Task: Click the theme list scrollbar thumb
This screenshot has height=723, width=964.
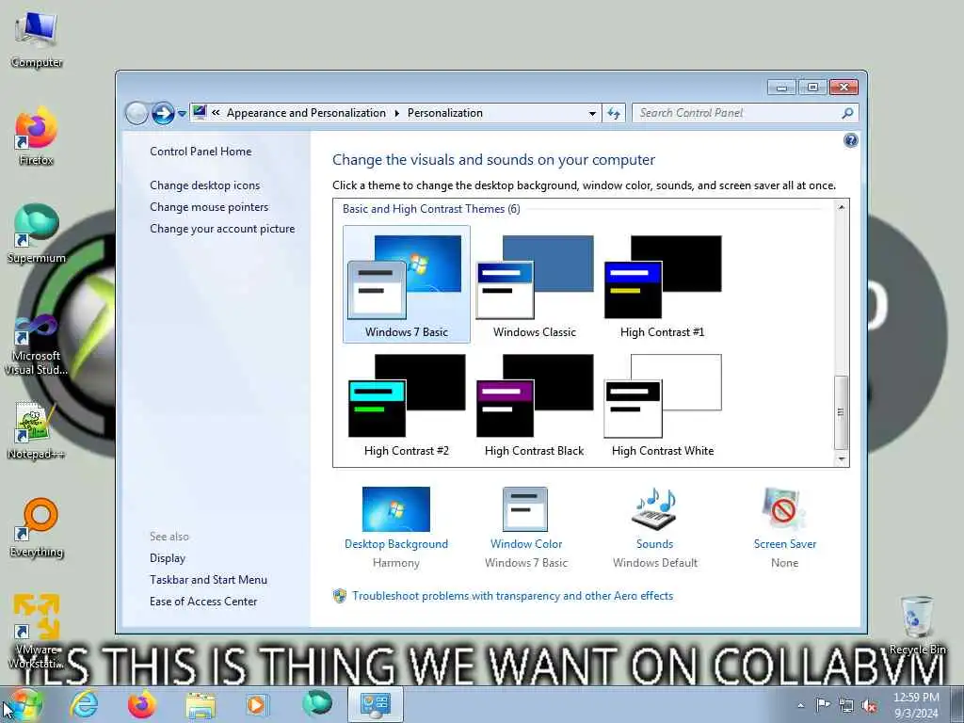Action: pyautogui.click(x=841, y=412)
